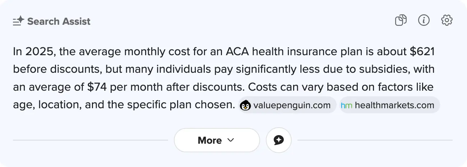
Task: Open the chat bubble follow-up button
Action: [x=278, y=140]
